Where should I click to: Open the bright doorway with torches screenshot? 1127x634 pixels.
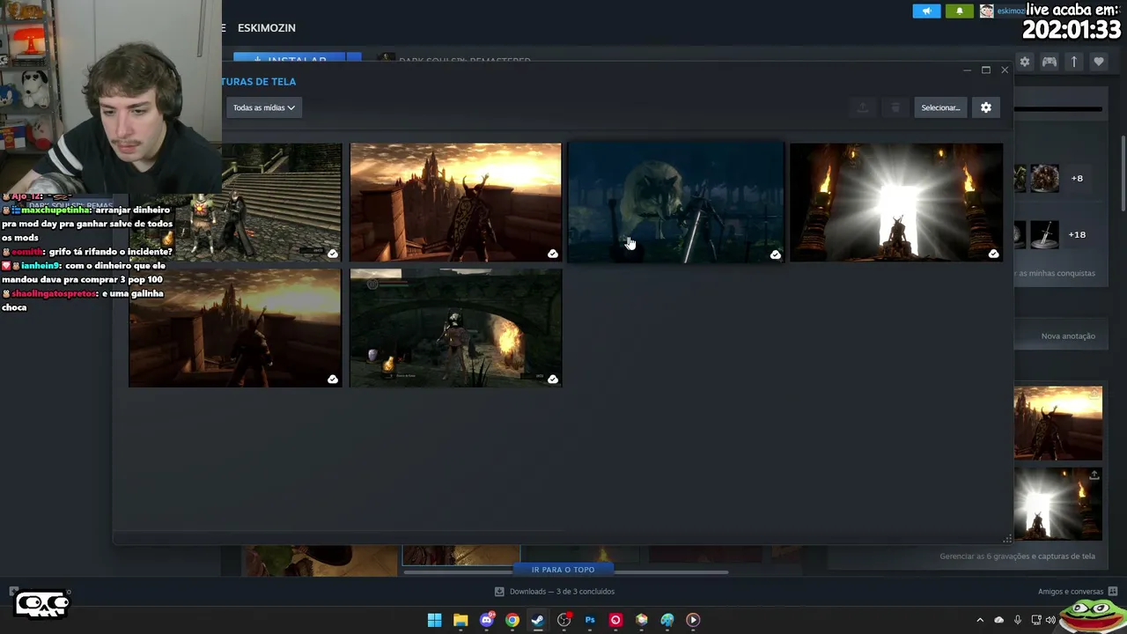point(896,202)
